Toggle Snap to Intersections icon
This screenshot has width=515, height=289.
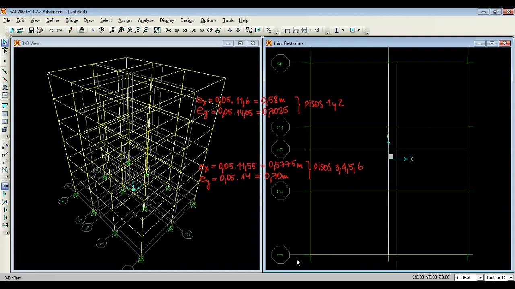tap(5, 202)
